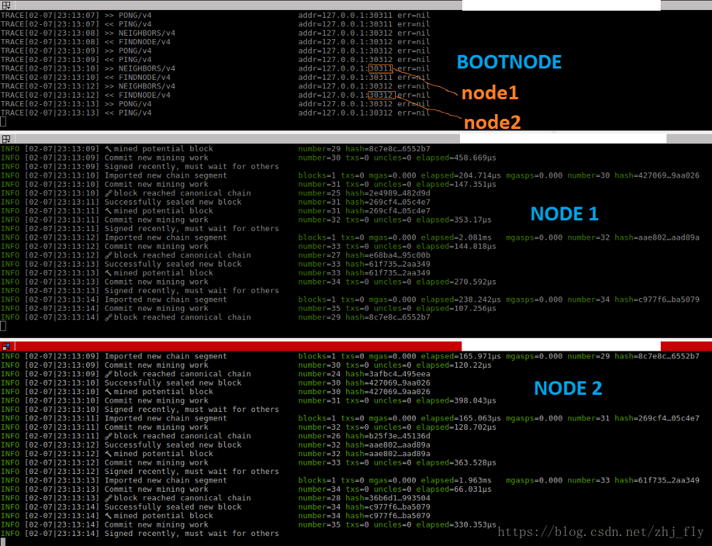712x546 pixels.
Task: Click 'PONG/v4' in the 23:13:07 trace line
Action: pos(135,15)
